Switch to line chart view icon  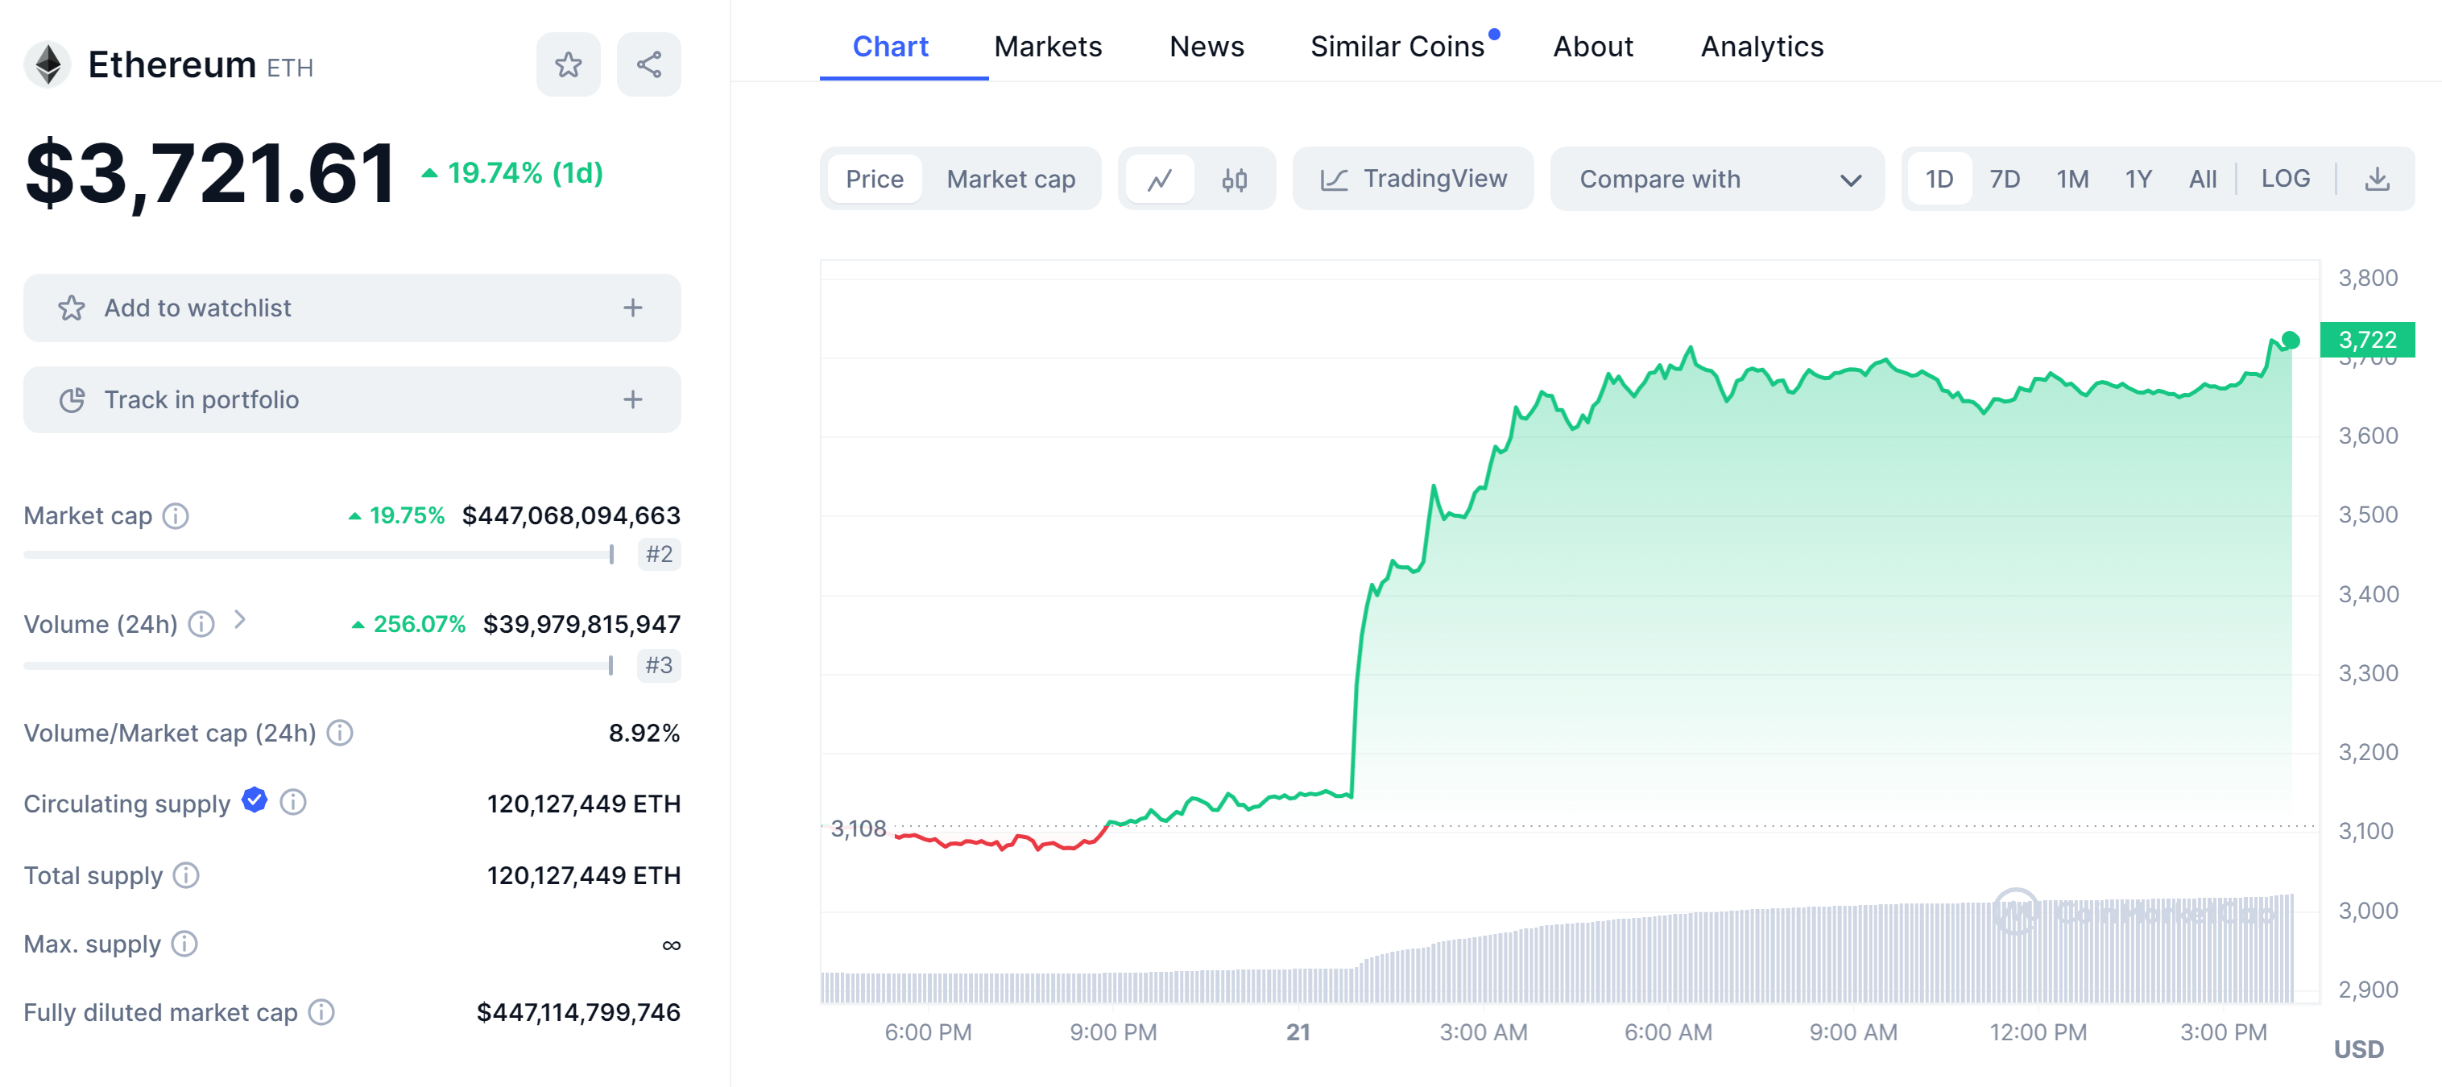tap(1158, 179)
